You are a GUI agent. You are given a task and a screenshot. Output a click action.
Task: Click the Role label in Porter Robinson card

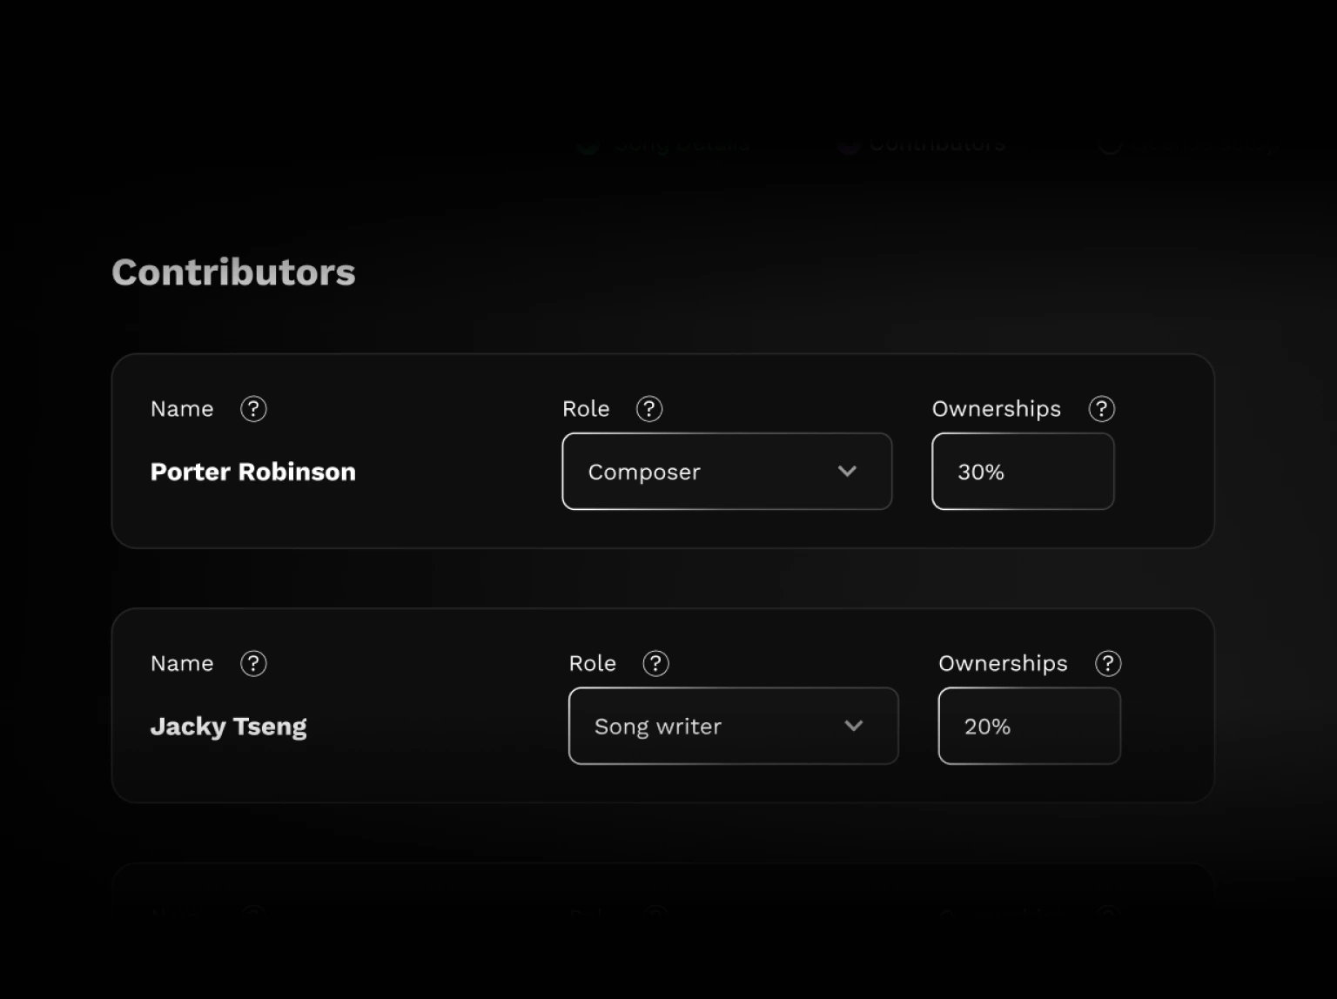click(586, 409)
